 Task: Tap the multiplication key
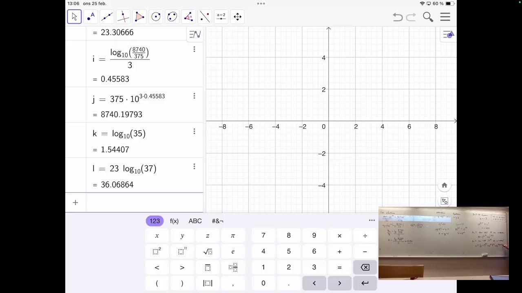point(339,236)
